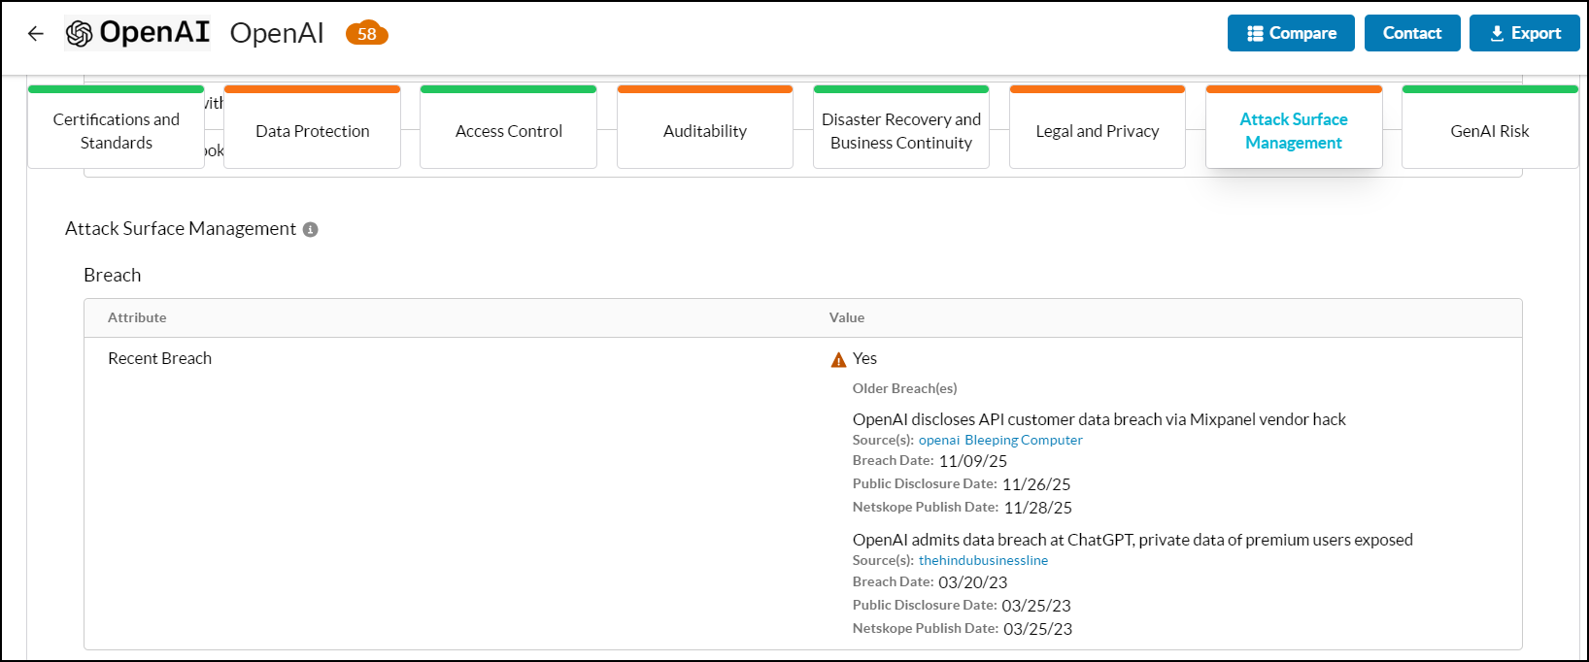Click the orange warning triangle icon
Viewport: 1589px width, 662px height.
[x=839, y=360]
